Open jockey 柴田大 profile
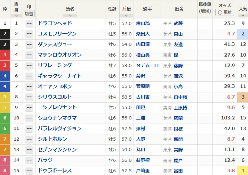 click(143, 34)
